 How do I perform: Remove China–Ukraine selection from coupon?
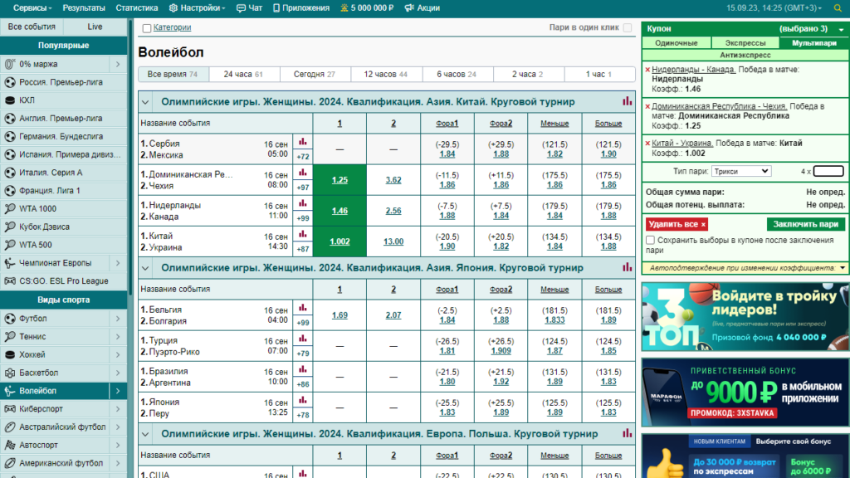pyautogui.click(x=647, y=144)
